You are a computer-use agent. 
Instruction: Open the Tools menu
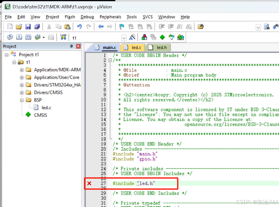pos(132,17)
